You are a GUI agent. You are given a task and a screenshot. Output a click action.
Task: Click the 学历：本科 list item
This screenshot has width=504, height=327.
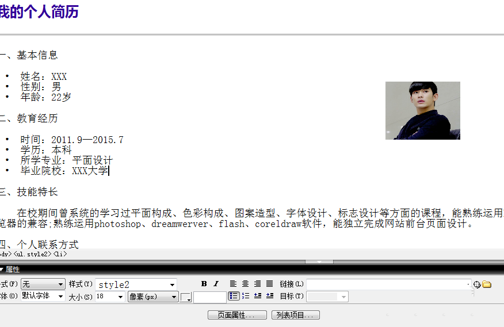(x=46, y=150)
